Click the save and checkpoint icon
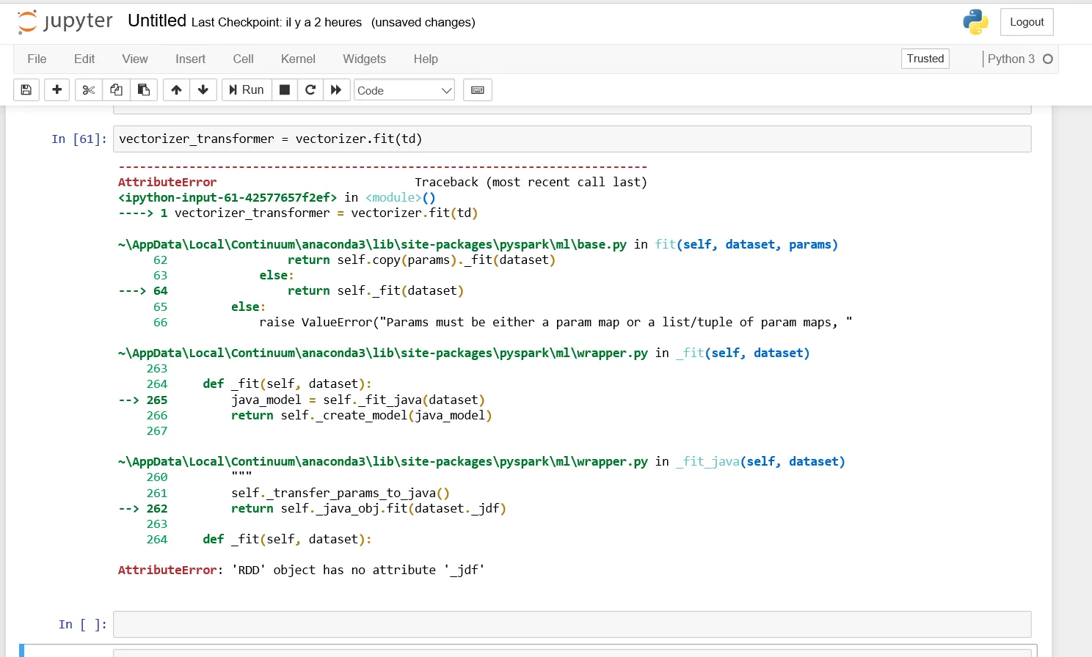Screen dimensions: 1092x657 pos(26,89)
